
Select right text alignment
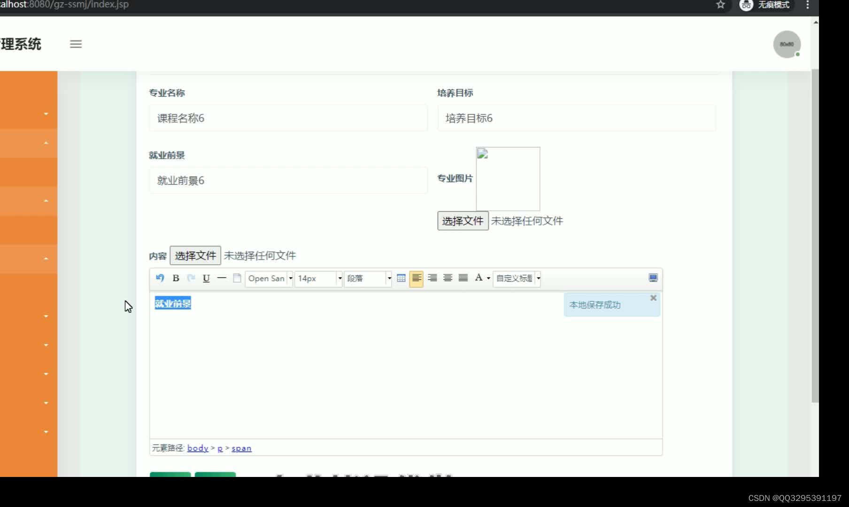(x=432, y=278)
